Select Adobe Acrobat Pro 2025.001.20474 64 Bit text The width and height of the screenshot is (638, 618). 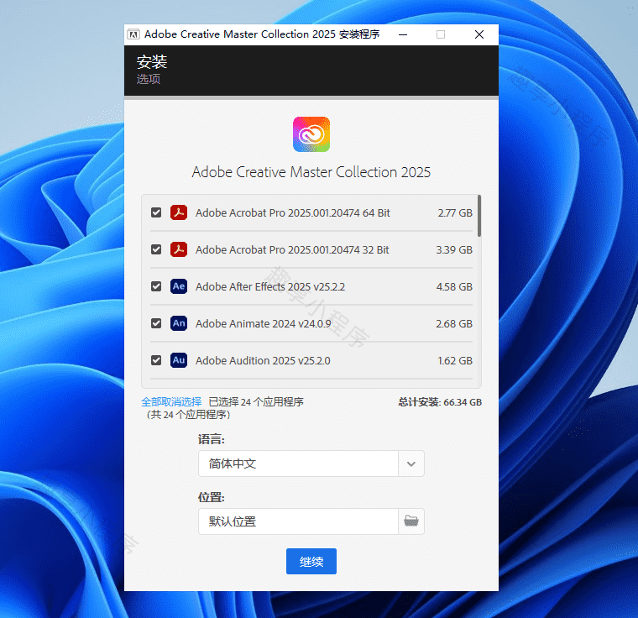pyautogui.click(x=292, y=213)
